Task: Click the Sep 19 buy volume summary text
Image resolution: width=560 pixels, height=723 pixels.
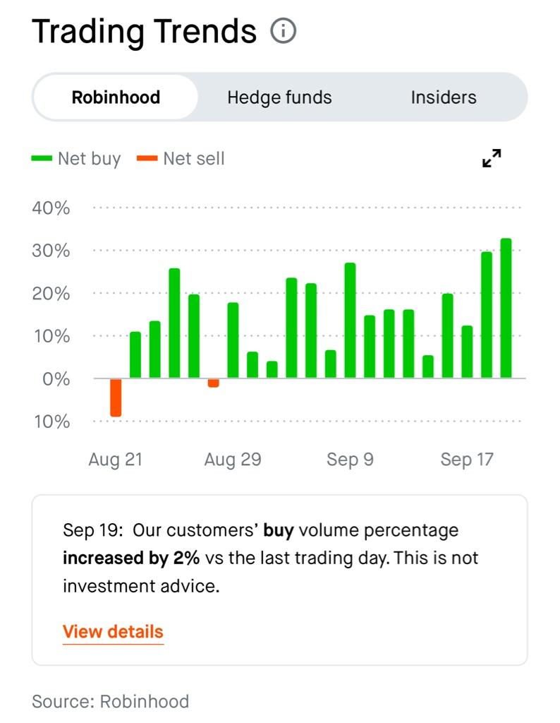Action: 271,558
